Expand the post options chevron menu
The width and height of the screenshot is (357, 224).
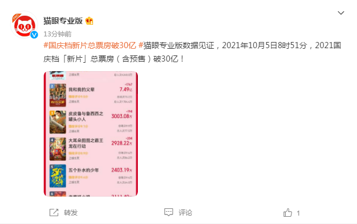click(x=341, y=13)
